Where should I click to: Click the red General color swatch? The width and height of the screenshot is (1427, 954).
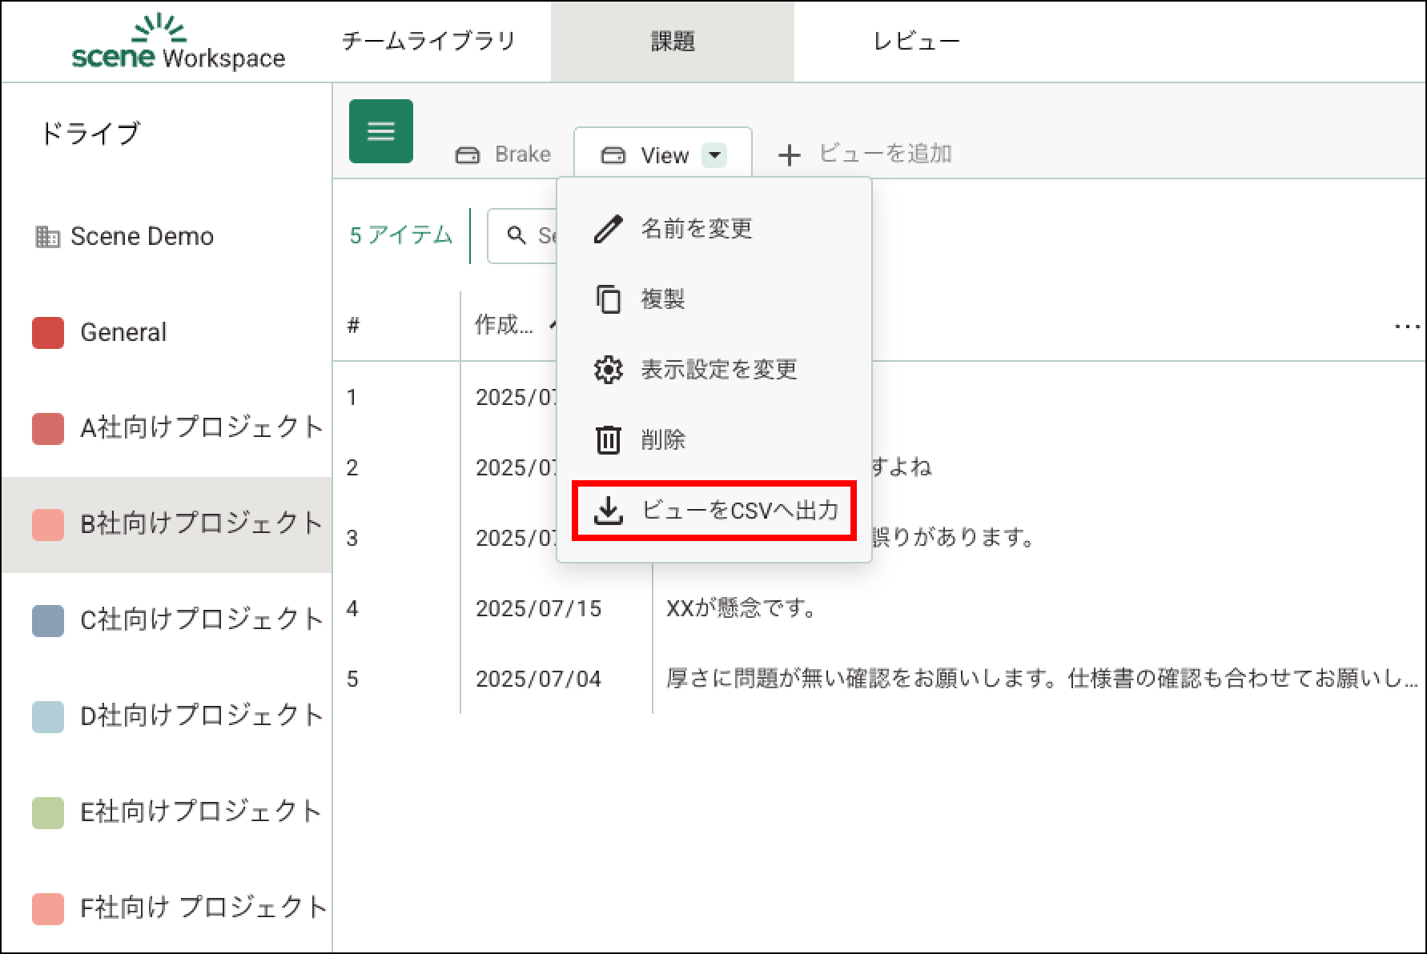click(48, 333)
